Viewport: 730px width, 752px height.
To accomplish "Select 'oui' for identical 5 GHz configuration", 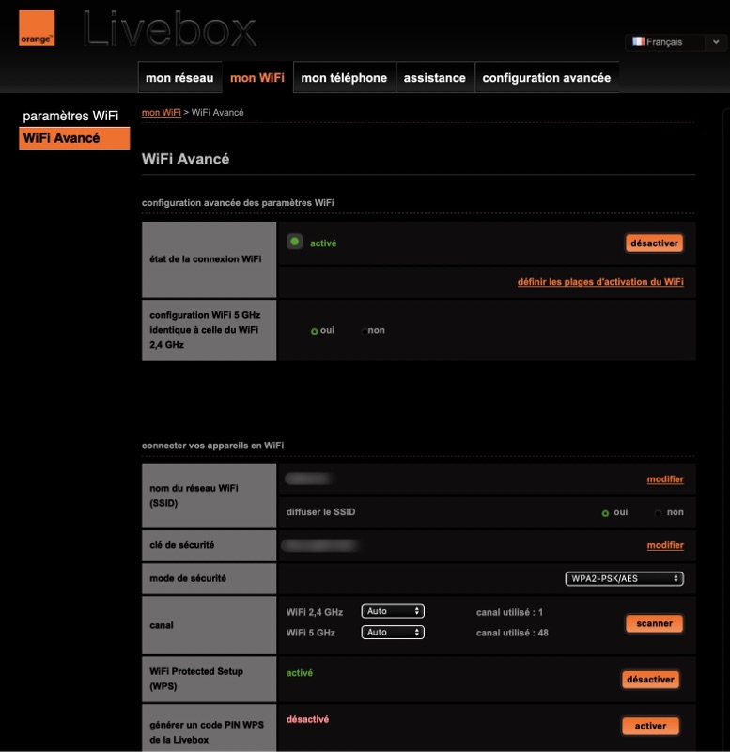I will [315, 331].
